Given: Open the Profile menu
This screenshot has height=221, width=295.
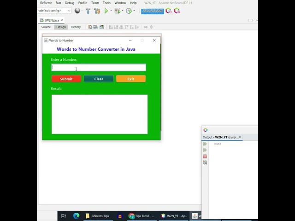Looking at the screenshot, I should pyautogui.click(x=83, y=3).
